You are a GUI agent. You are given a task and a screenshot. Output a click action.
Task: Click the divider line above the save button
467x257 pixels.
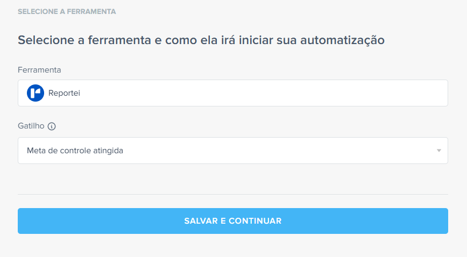pos(232,194)
